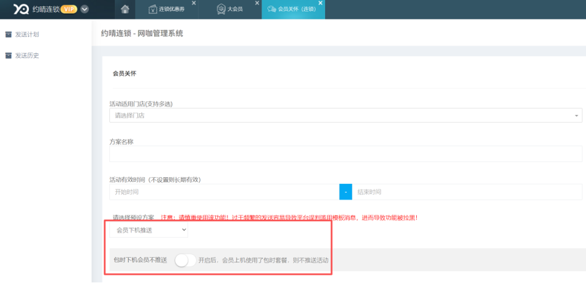Click the archive icon beside 发送历史
Screen dimensions: 586x283
(8, 56)
